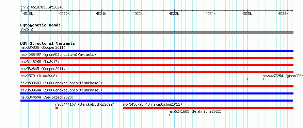This screenshot has width=303, height=128.
Task: Click the 4519k ruler tick label
Action: 28,14
